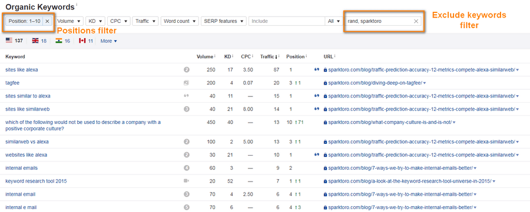Click SERP features badge for 'similarweb vs alexa'
This screenshot has width=530, height=212.
click(x=187, y=142)
